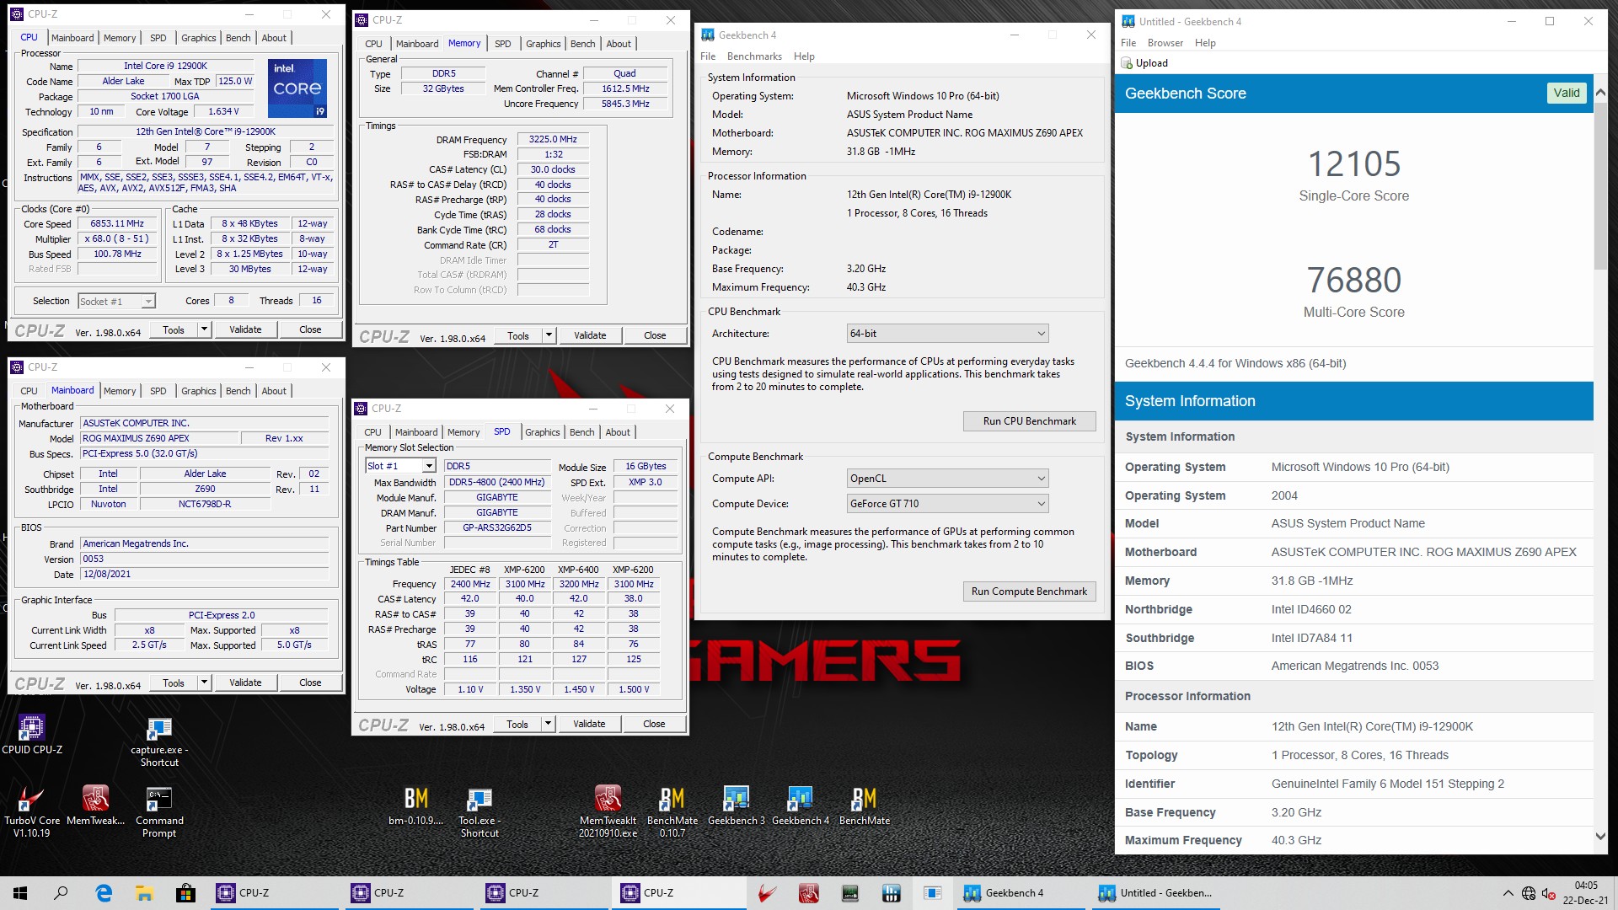Image resolution: width=1618 pixels, height=910 pixels.
Task: Click Upload in Geekbench results window
Action: [x=1144, y=63]
